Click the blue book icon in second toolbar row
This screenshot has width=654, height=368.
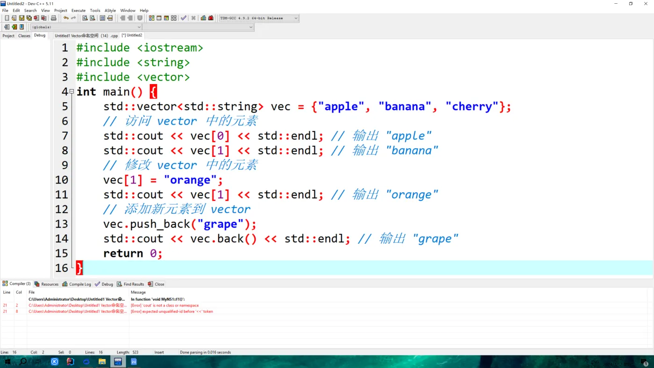click(21, 27)
